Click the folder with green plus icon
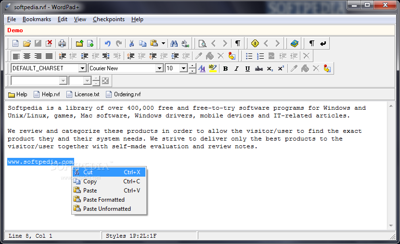Viewport: 400px width, 244px height. tap(79, 43)
